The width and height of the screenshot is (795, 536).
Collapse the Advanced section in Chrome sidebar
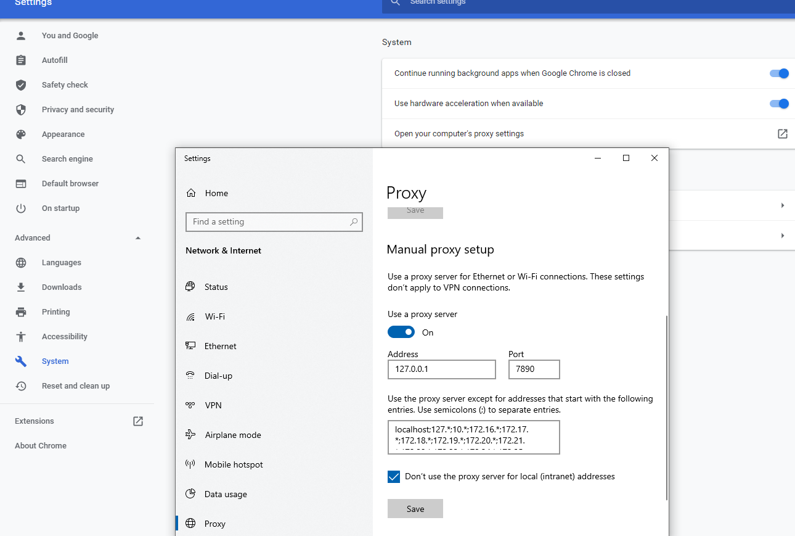[x=138, y=238]
